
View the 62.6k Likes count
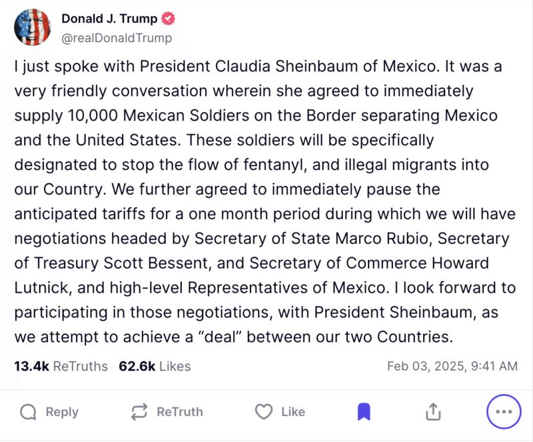coord(155,366)
